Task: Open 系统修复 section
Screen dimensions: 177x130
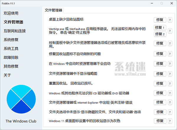Action: pyautogui.click(x=11, y=40)
